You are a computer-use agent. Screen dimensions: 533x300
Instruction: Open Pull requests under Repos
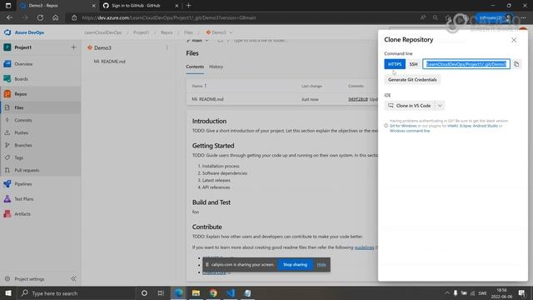point(40,170)
